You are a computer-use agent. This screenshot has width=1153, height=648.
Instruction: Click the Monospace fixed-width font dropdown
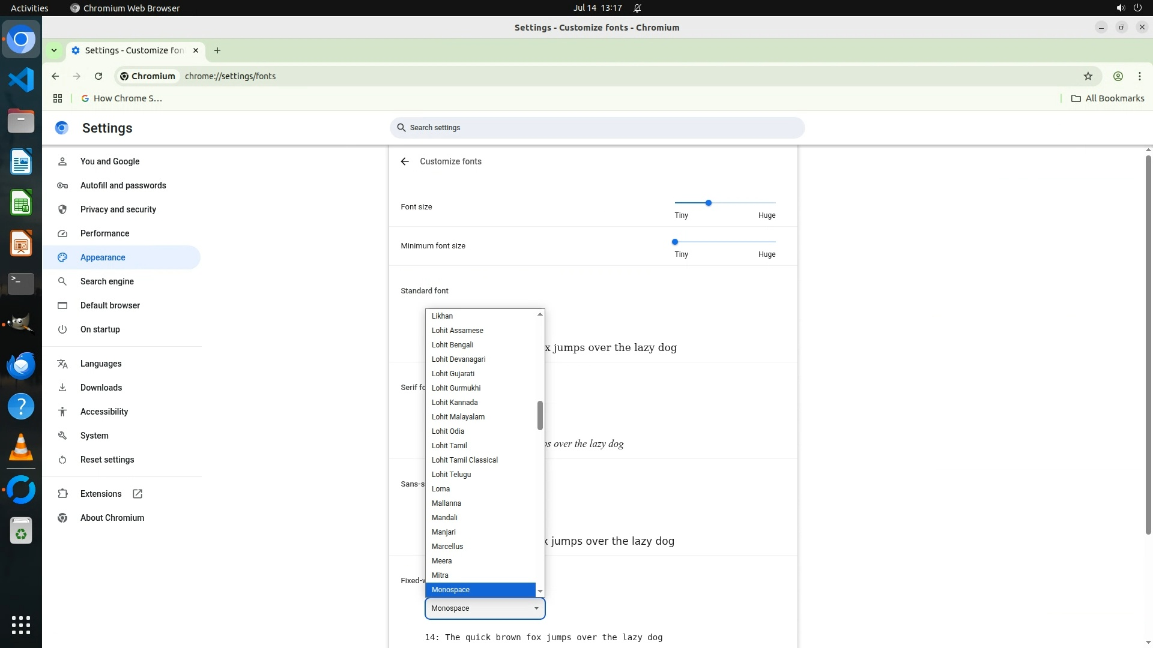pyautogui.click(x=485, y=608)
